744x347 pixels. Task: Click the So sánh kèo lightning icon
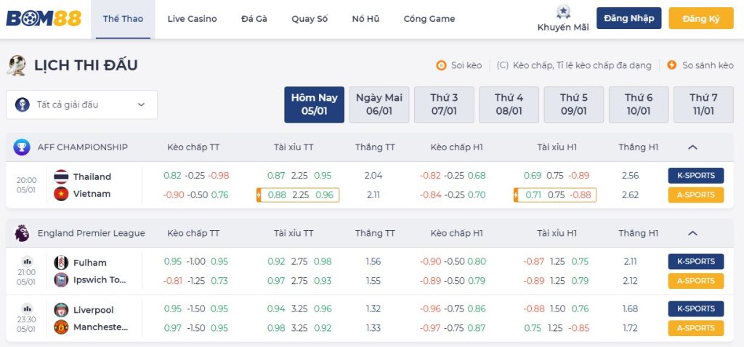(x=671, y=65)
